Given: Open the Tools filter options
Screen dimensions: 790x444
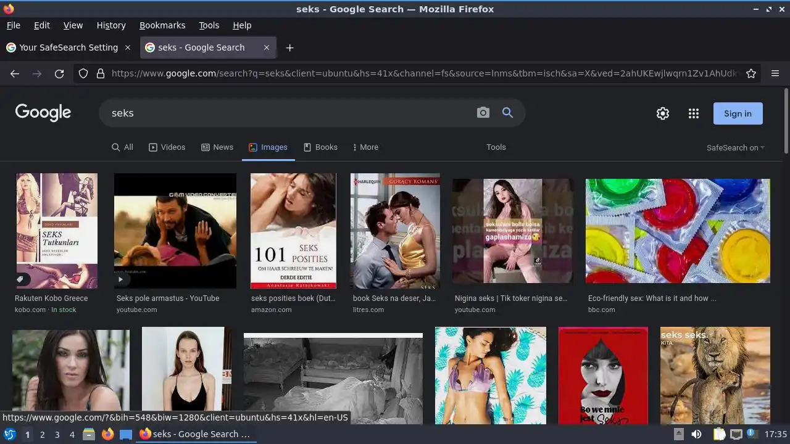Looking at the screenshot, I should click(496, 147).
